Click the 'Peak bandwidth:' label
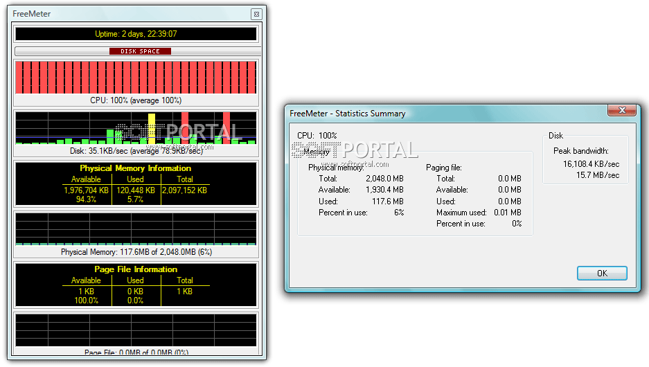The width and height of the screenshot is (649, 367). 581,151
